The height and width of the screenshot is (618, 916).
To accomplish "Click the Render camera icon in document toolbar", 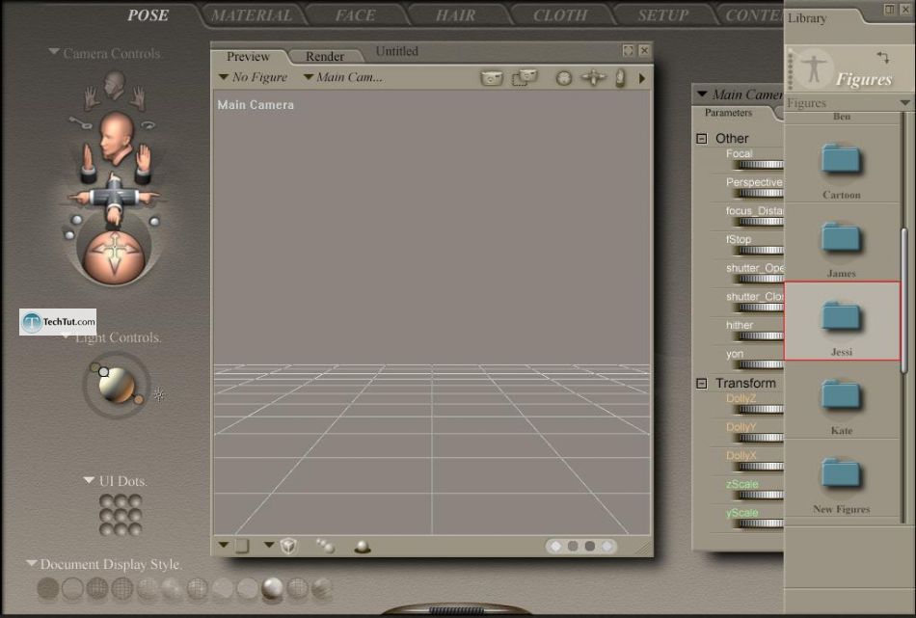I will [x=492, y=78].
